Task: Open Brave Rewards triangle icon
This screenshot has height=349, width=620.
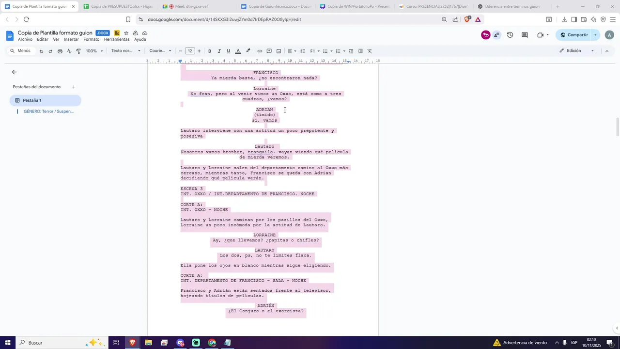Action: (478, 19)
